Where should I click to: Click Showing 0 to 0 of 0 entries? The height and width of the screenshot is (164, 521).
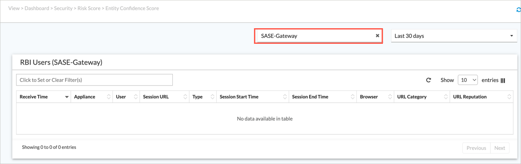point(49,148)
